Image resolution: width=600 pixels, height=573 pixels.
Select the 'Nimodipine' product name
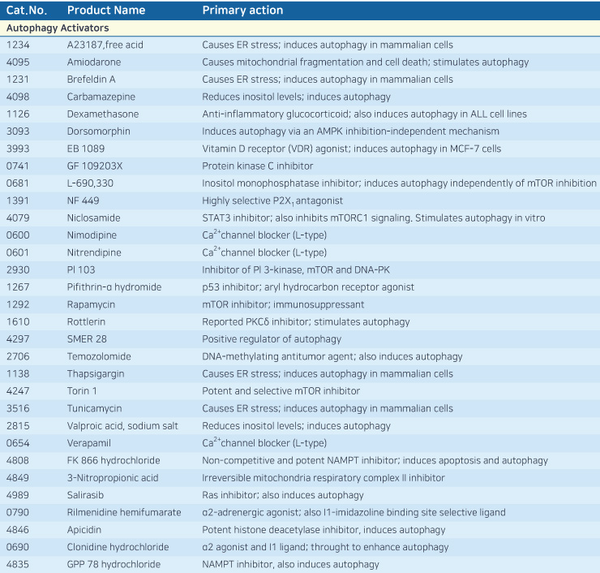coord(92,235)
